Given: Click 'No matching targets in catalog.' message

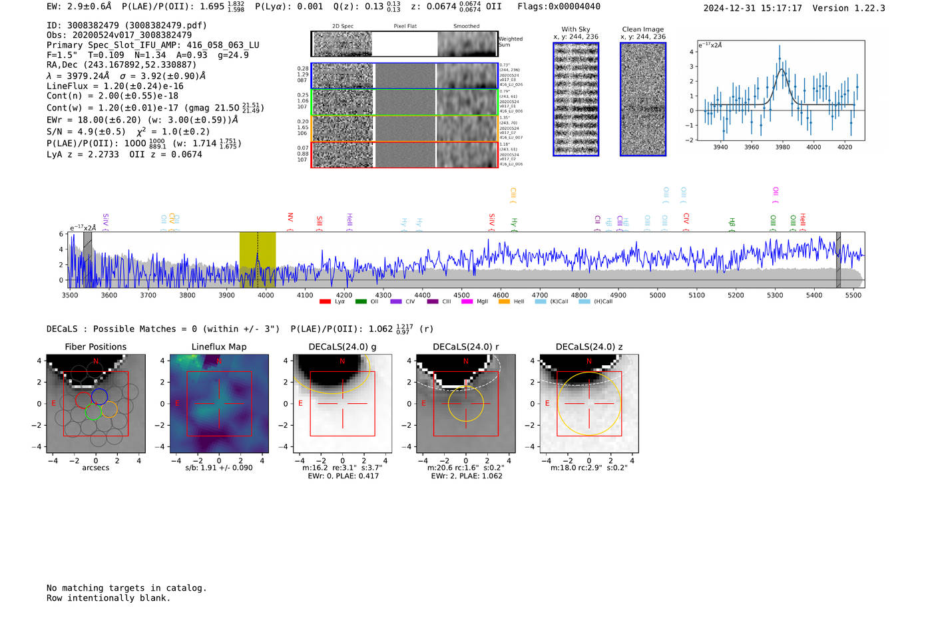Looking at the screenshot, I should tap(126, 588).
